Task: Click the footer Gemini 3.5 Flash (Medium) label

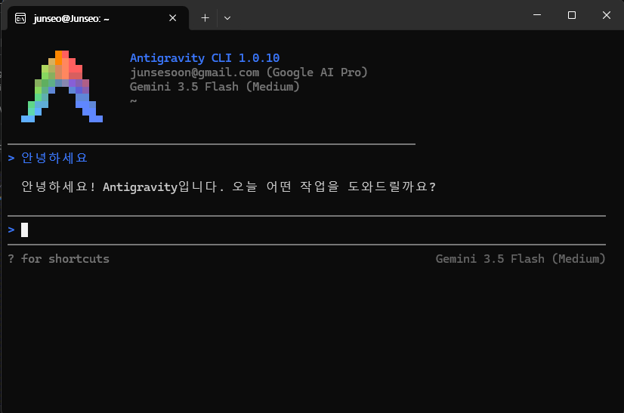Action: (521, 259)
